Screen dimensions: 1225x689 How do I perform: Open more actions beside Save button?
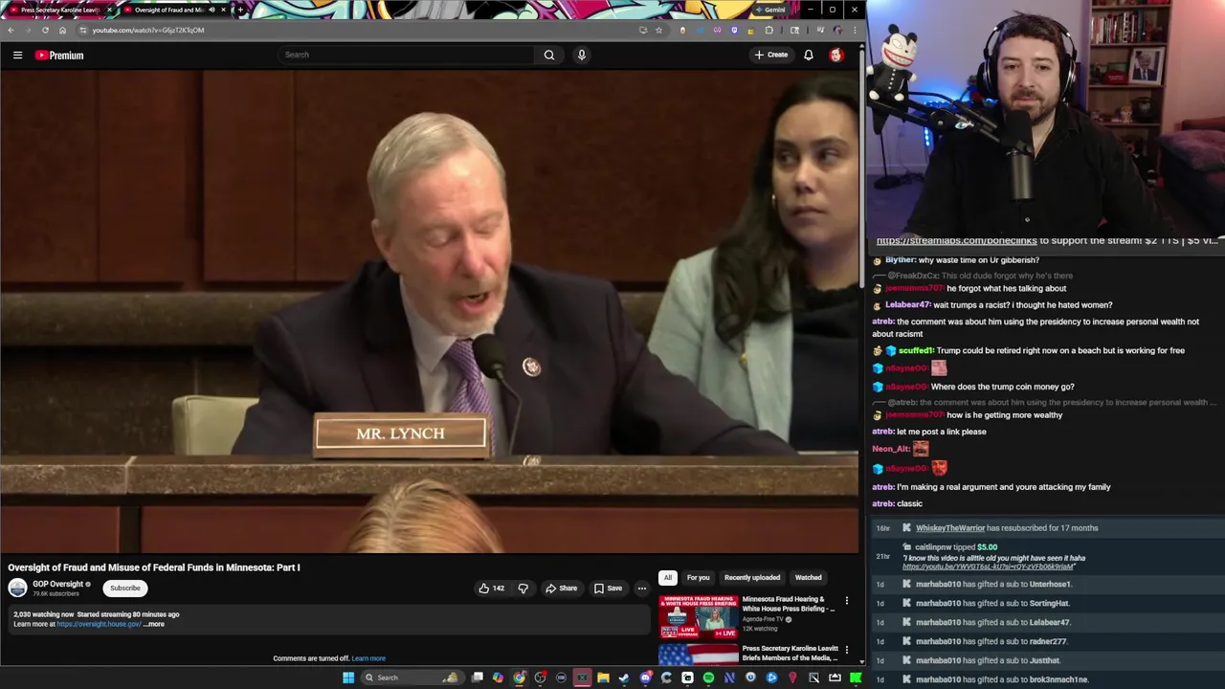pyautogui.click(x=642, y=589)
